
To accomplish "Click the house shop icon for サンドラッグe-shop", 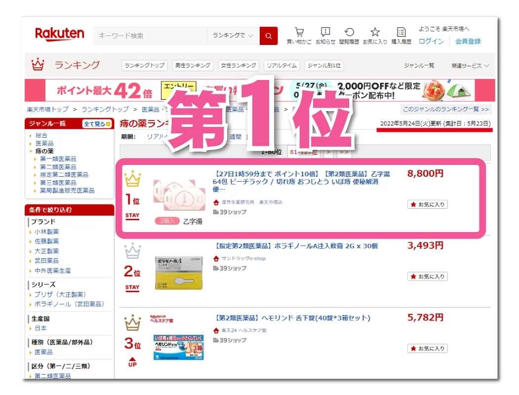I will [x=216, y=258].
